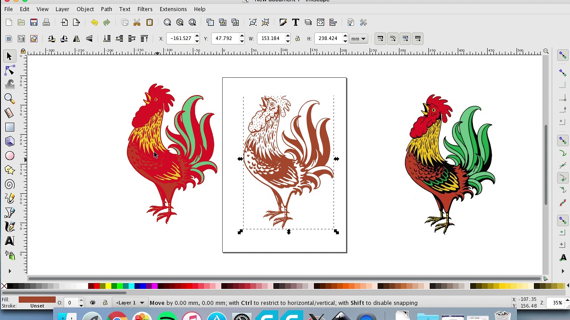Select the Rectangle tool

point(9,128)
